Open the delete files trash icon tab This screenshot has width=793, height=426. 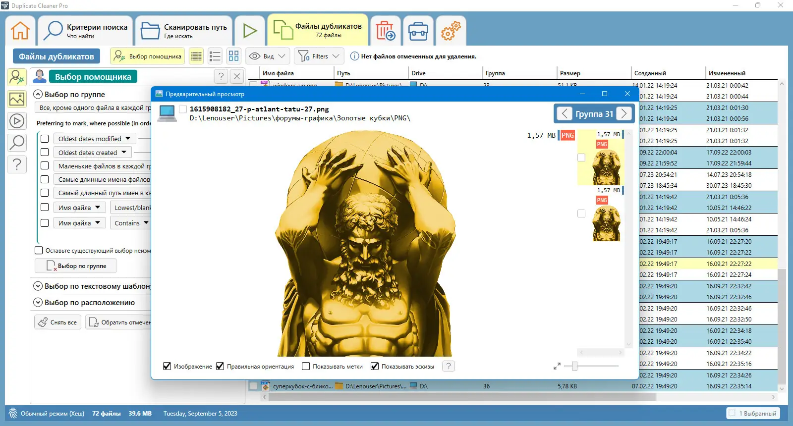pyautogui.click(x=385, y=31)
